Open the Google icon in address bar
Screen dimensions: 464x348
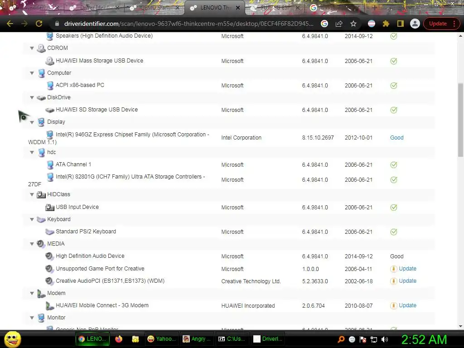click(324, 24)
